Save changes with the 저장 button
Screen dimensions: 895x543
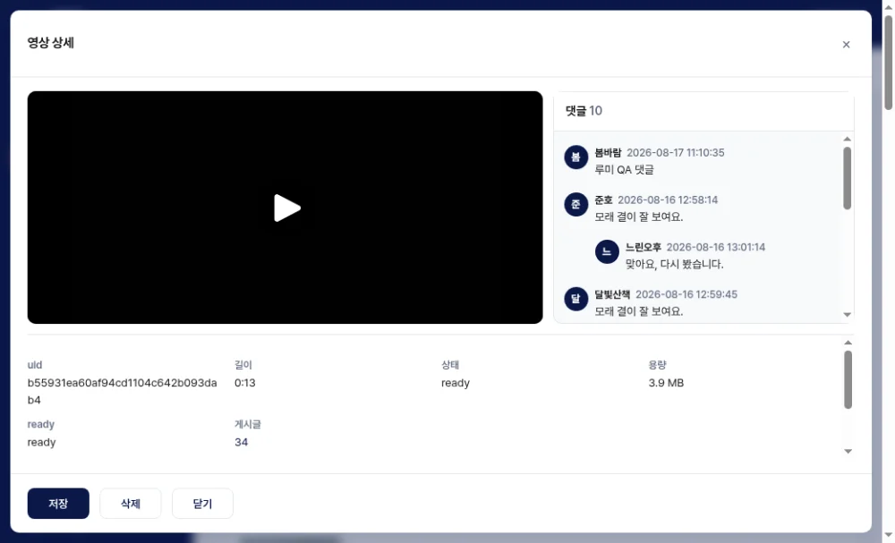58,503
